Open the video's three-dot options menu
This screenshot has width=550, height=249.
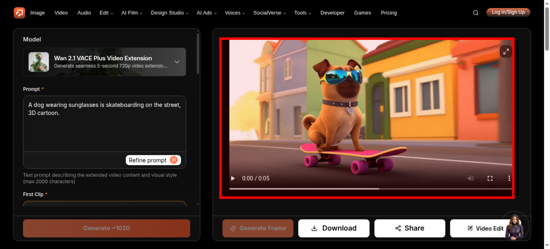coord(509,178)
